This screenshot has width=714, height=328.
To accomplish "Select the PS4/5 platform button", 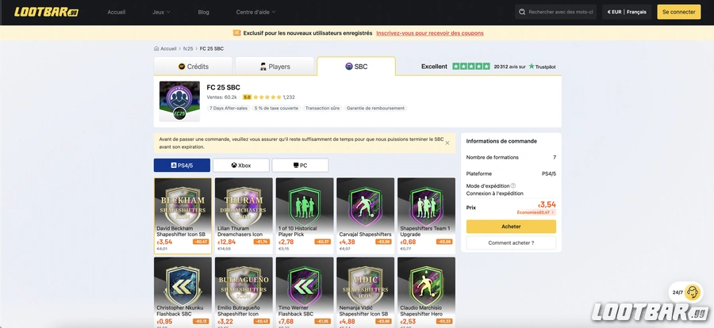I will pyautogui.click(x=182, y=166).
